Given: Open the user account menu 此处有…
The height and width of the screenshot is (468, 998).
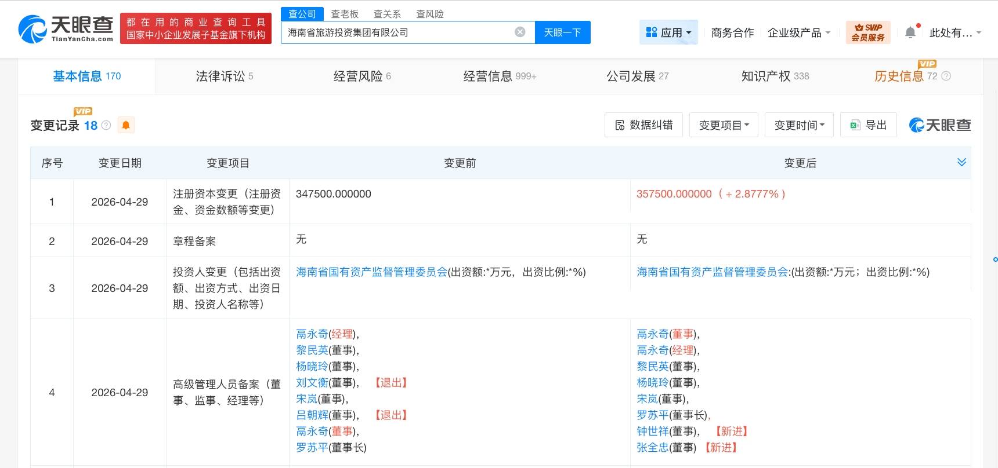Looking at the screenshot, I should tap(955, 32).
